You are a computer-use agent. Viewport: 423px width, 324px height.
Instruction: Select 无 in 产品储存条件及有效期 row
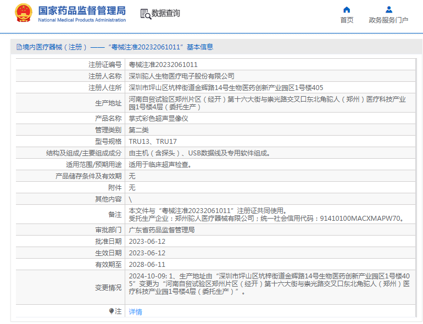(x=132, y=176)
